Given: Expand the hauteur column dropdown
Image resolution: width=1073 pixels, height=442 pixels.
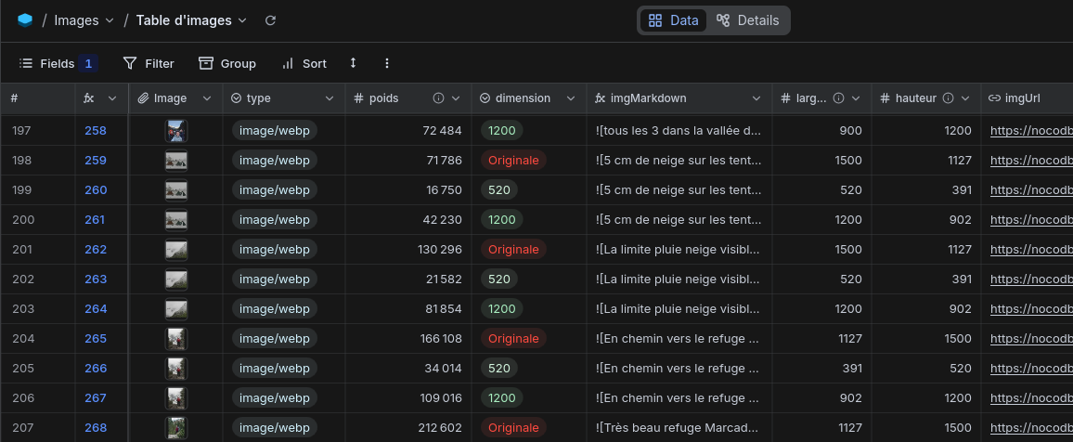Looking at the screenshot, I should click(x=965, y=98).
